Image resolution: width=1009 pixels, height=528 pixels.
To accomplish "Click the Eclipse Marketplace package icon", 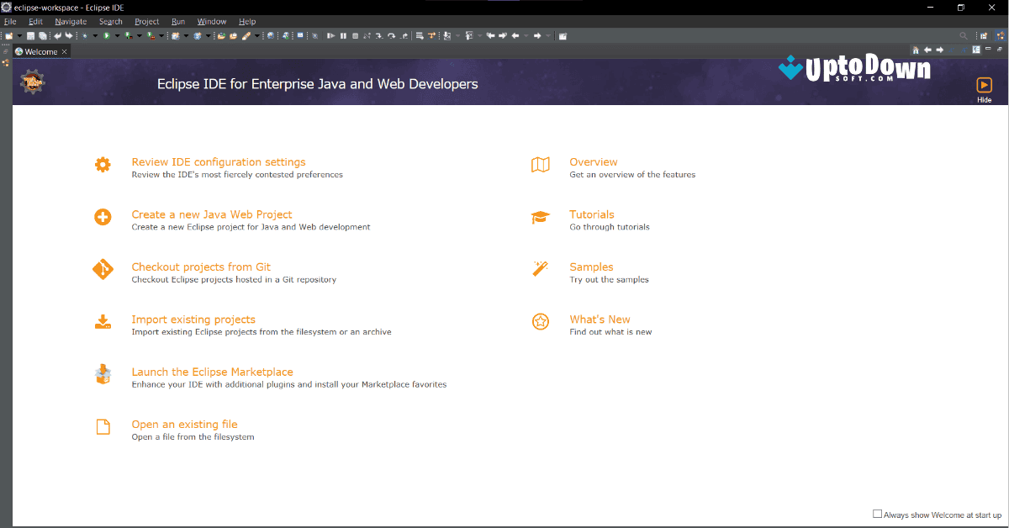I will (103, 373).
